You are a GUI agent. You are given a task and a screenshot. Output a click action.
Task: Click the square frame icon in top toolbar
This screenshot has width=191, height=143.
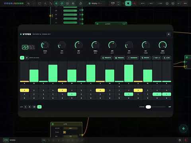pyautogui.click(x=40, y=4)
